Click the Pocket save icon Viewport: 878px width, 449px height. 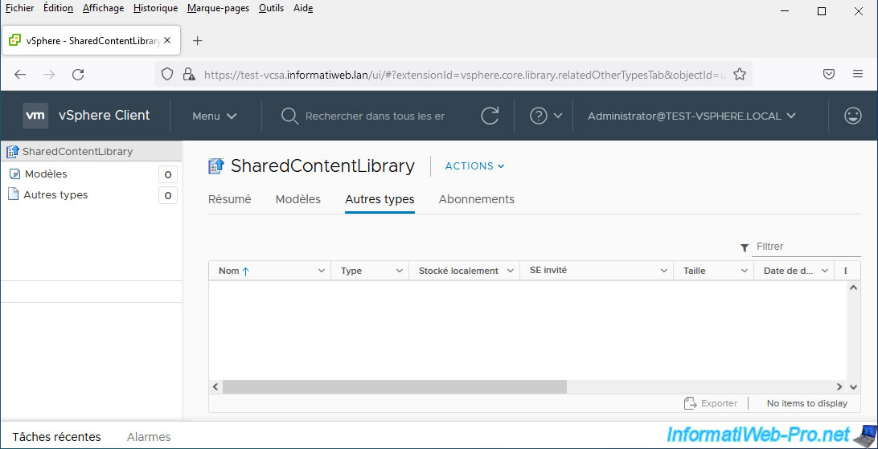point(829,74)
